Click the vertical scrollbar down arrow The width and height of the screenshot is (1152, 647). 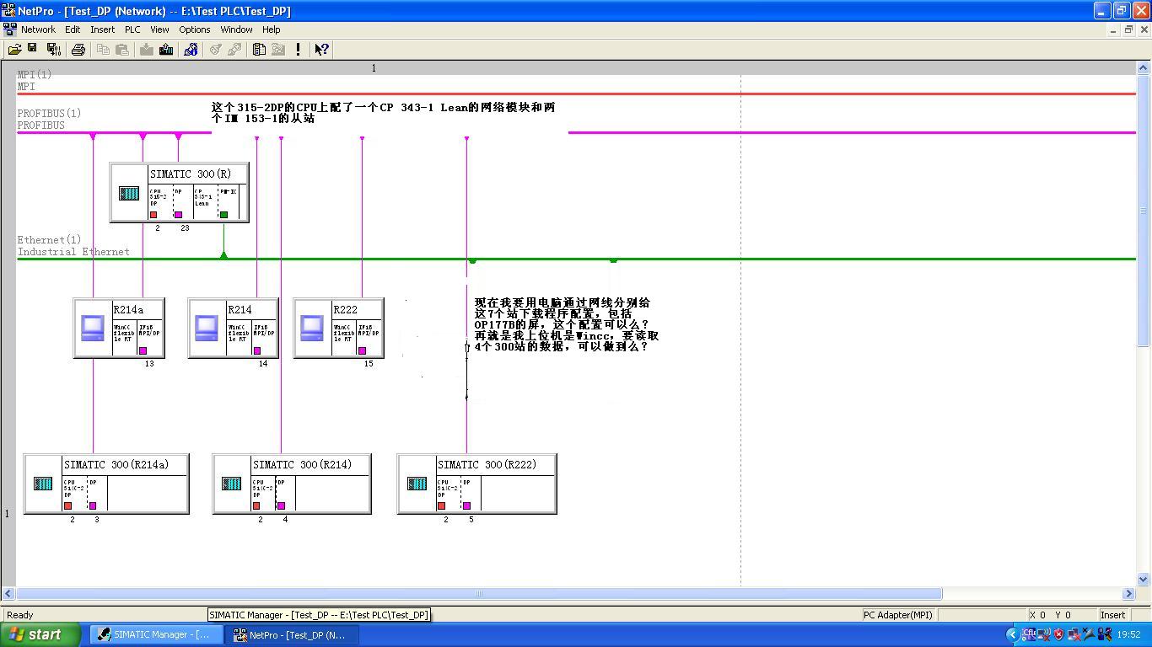(1144, 580)
